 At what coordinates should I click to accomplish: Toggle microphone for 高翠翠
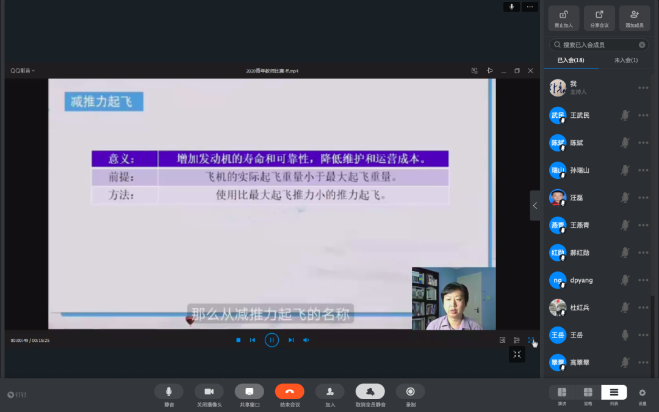tap(625, 363)
